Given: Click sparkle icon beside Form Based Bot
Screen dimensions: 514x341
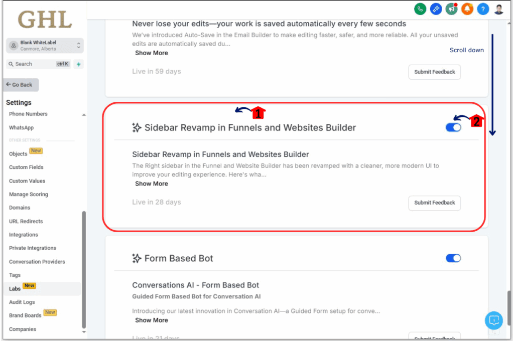Looking at the screenshot, I should [x=137, y=258].
